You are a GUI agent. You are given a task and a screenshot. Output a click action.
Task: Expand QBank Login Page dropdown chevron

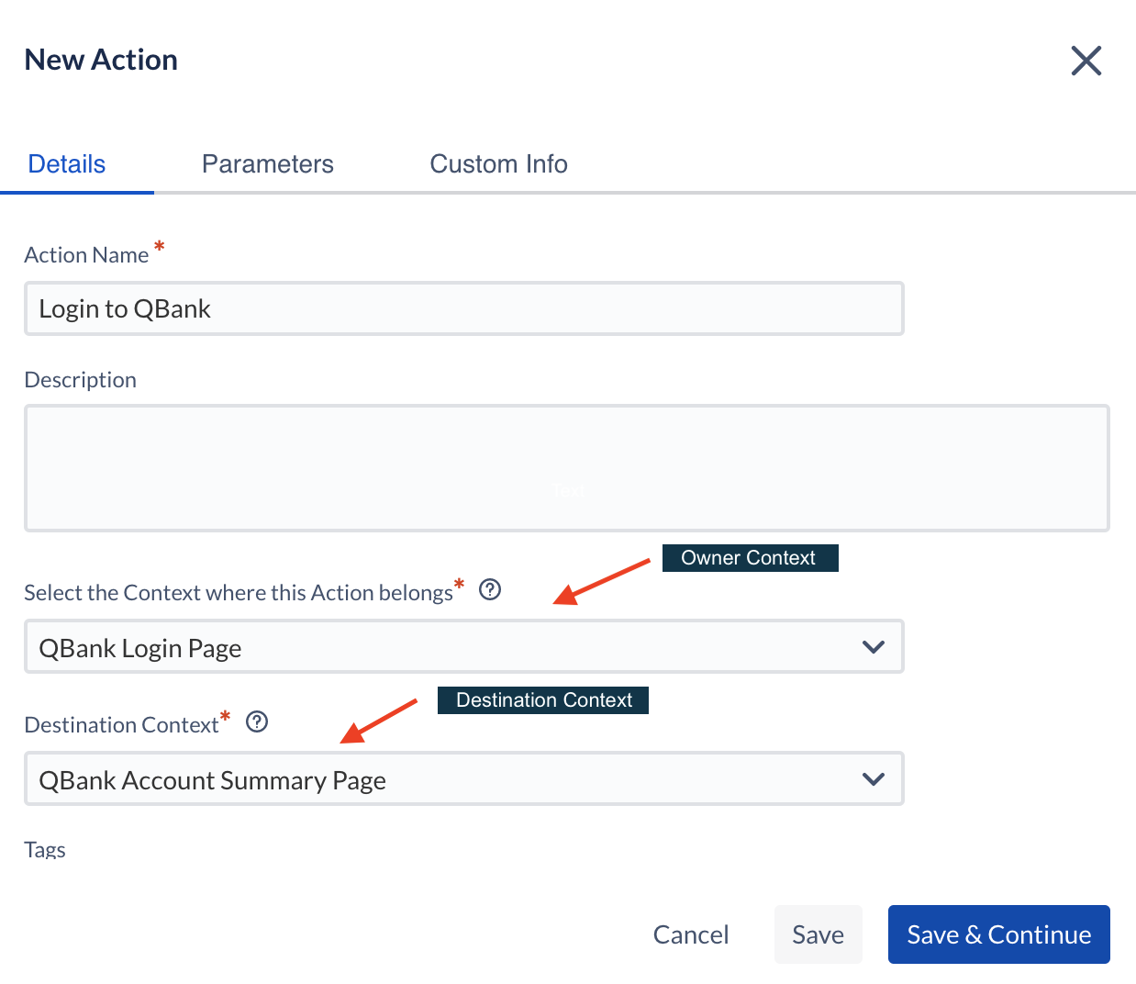(x=874, y=646)
